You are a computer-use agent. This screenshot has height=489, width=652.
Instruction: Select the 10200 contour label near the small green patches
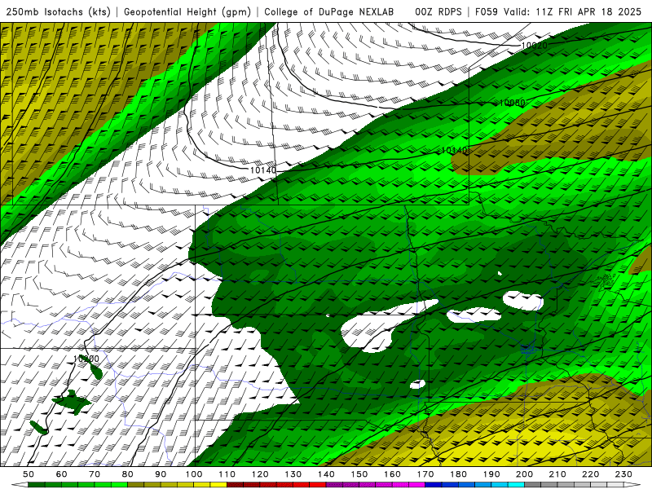(86, 359)
